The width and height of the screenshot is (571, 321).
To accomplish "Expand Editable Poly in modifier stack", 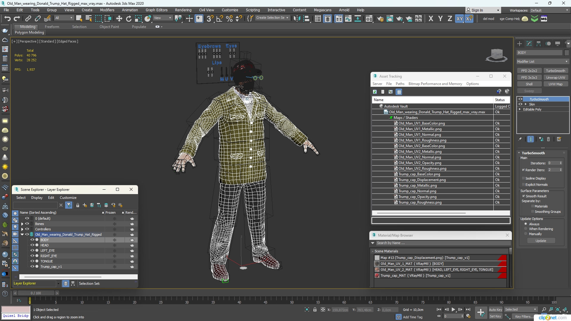I will pyautogui.click(x=520, y=109).
